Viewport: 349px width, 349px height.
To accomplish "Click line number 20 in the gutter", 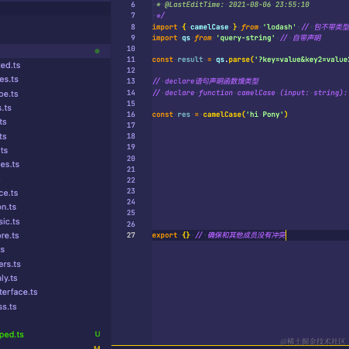I will coord(131,159).
